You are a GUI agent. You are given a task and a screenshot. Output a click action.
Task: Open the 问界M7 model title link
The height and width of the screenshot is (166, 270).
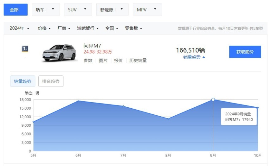click(92, 46)
